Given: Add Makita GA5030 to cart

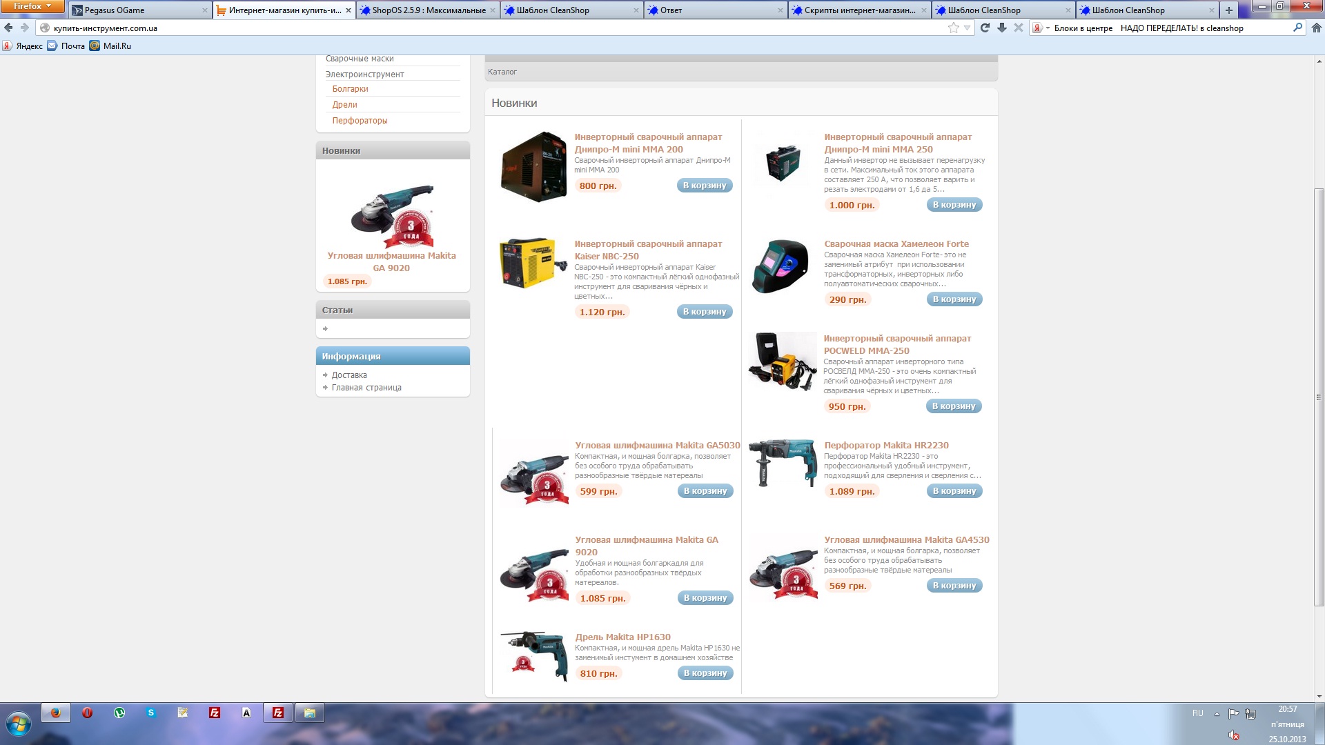Looking at the screenshot, I should pos(705,491).
